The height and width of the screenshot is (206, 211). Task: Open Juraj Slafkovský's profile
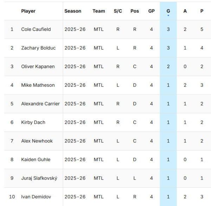pyautogui.click(x=39, y=178)
